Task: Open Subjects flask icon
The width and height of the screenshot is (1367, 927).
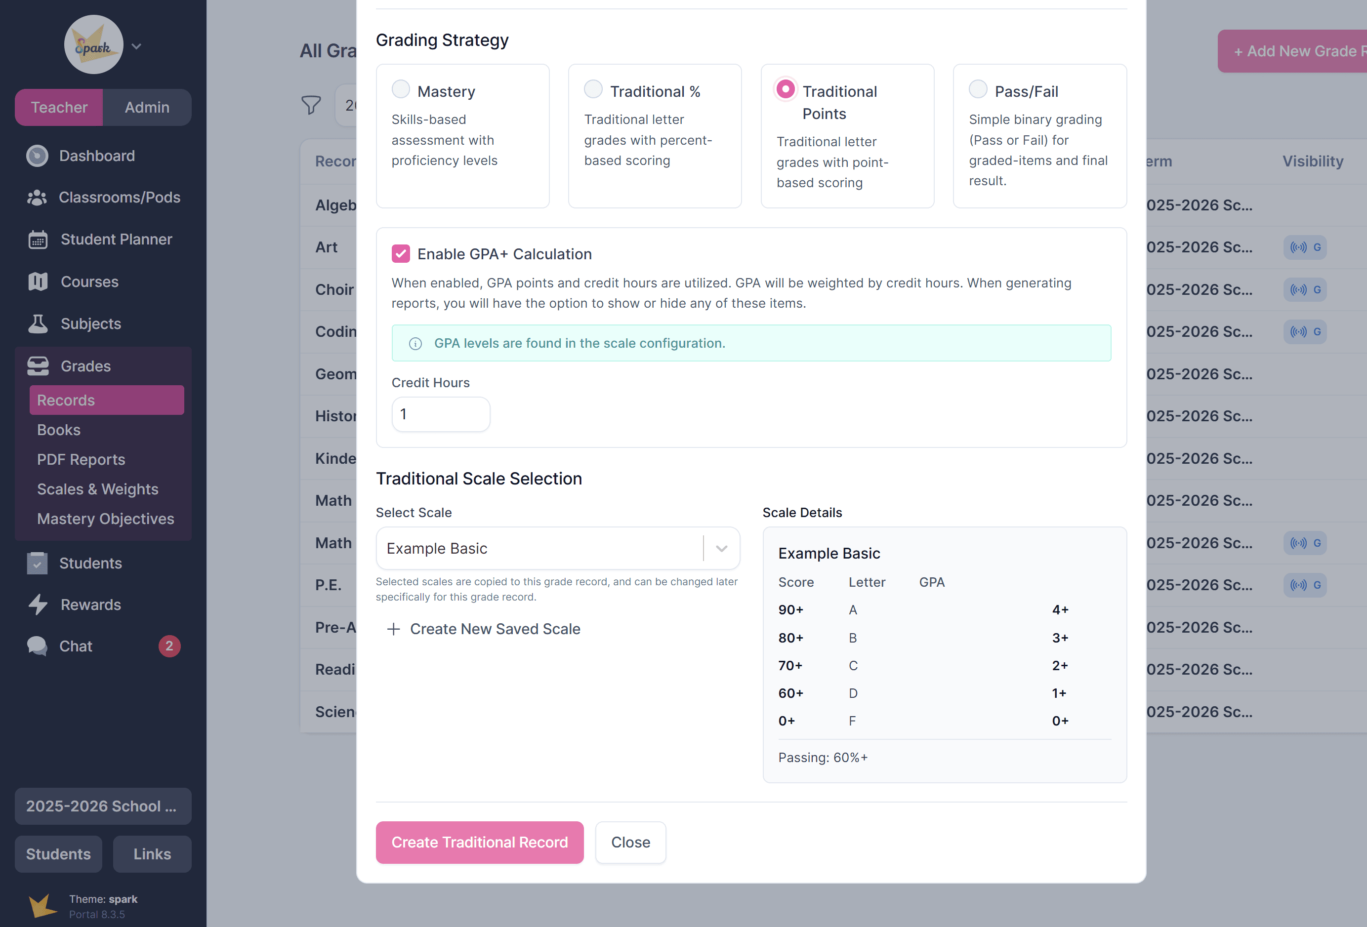Action: [38, 323]
